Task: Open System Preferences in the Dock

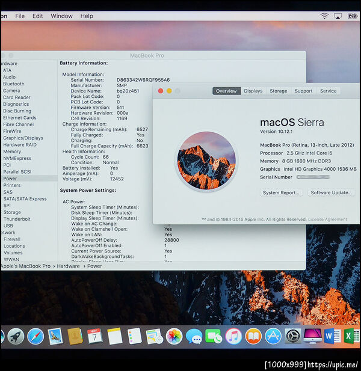Action: tap(293, 336)
